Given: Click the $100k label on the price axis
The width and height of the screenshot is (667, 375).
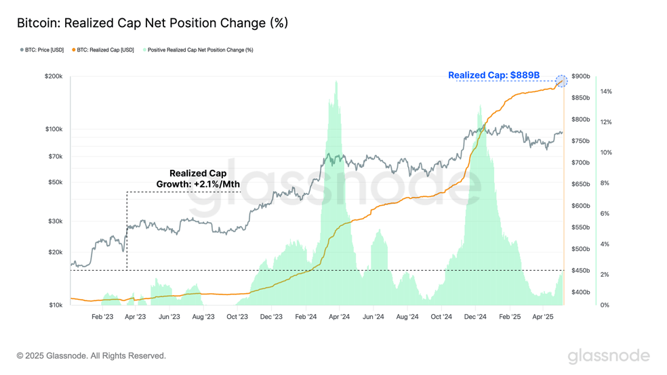Looking at the screenshot, I should coord(54,129).
